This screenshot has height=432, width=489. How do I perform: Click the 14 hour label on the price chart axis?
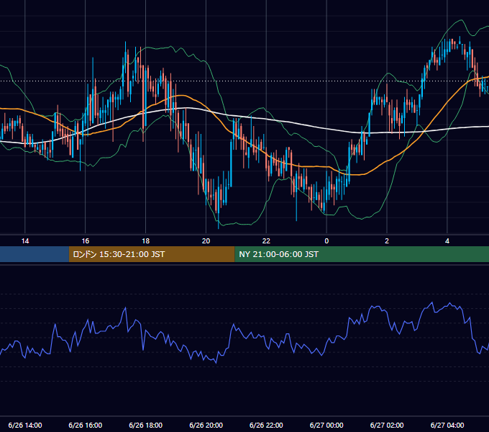(x=25, y=241)
